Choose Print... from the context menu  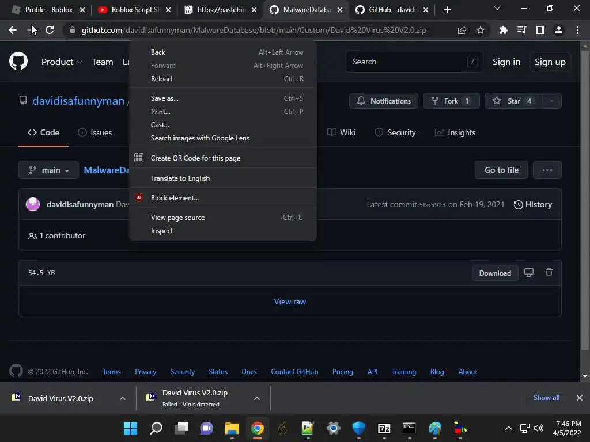click(223, 111)
